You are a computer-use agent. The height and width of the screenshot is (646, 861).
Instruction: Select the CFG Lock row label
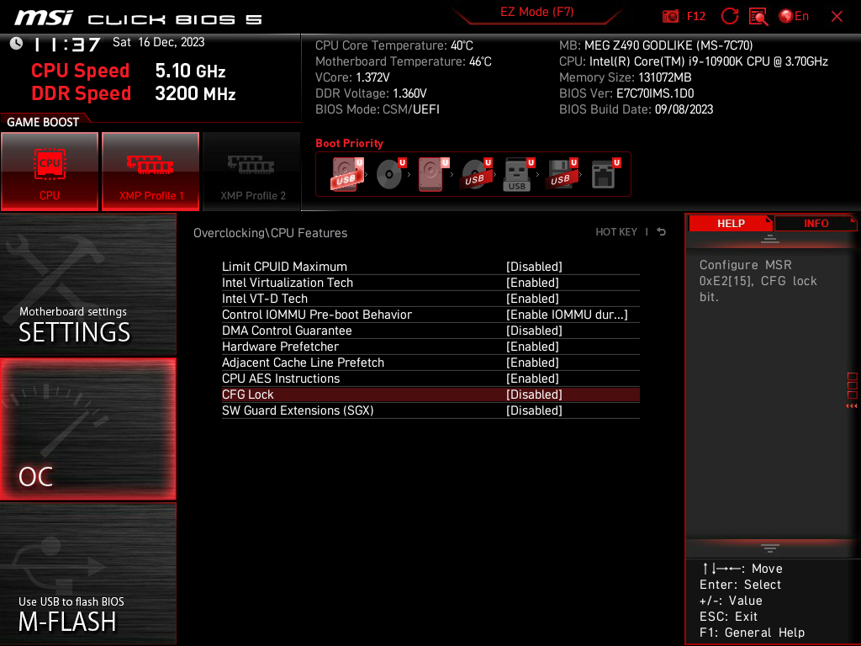pyautogui.click(x=248, y=394)
